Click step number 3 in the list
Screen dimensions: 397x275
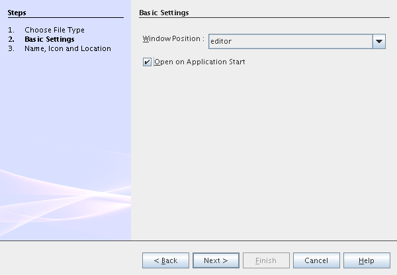point(11,48)
